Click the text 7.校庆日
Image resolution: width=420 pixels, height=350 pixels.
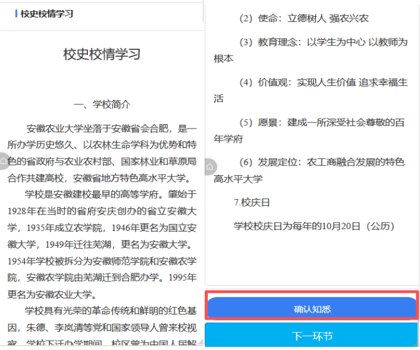coord(252,202)
